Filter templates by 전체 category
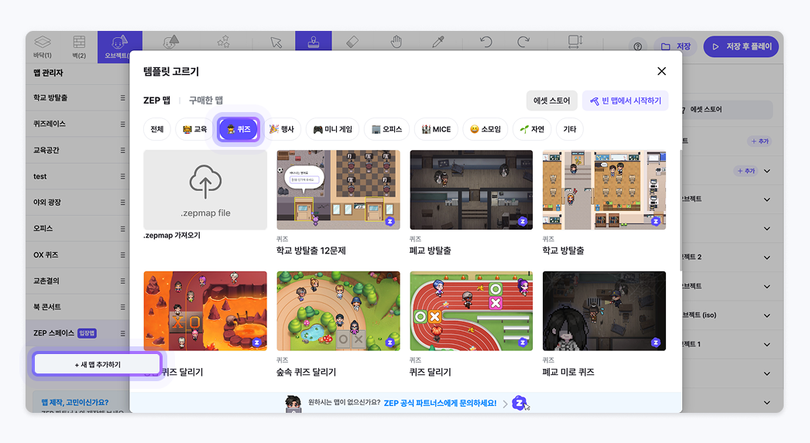The width and height of the screenshot is (810, 443). [157, 129]
